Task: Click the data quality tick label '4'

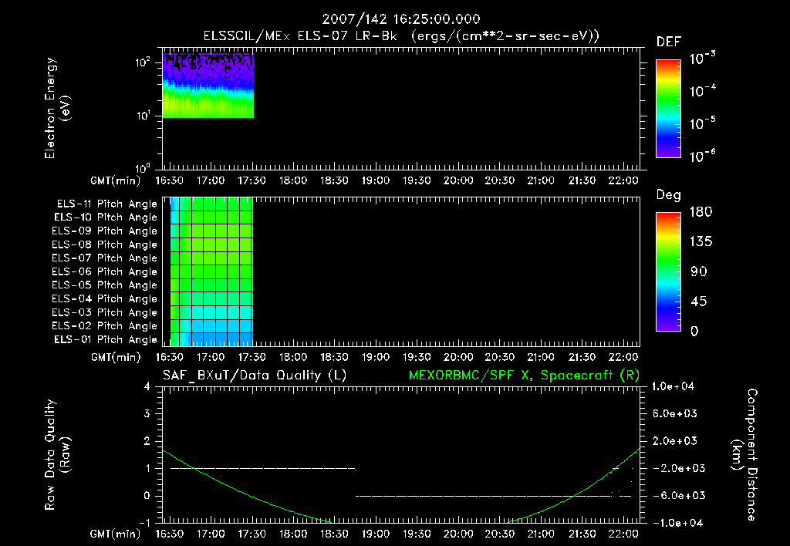Action: click(x=147, y=386)
